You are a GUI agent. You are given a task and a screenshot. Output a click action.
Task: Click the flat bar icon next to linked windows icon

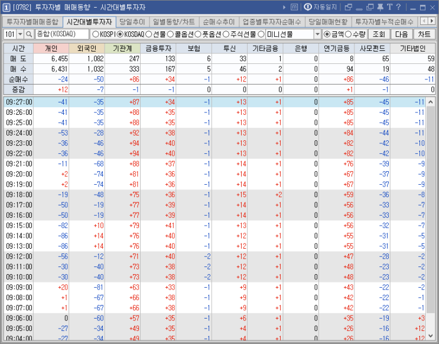point(359,9)
